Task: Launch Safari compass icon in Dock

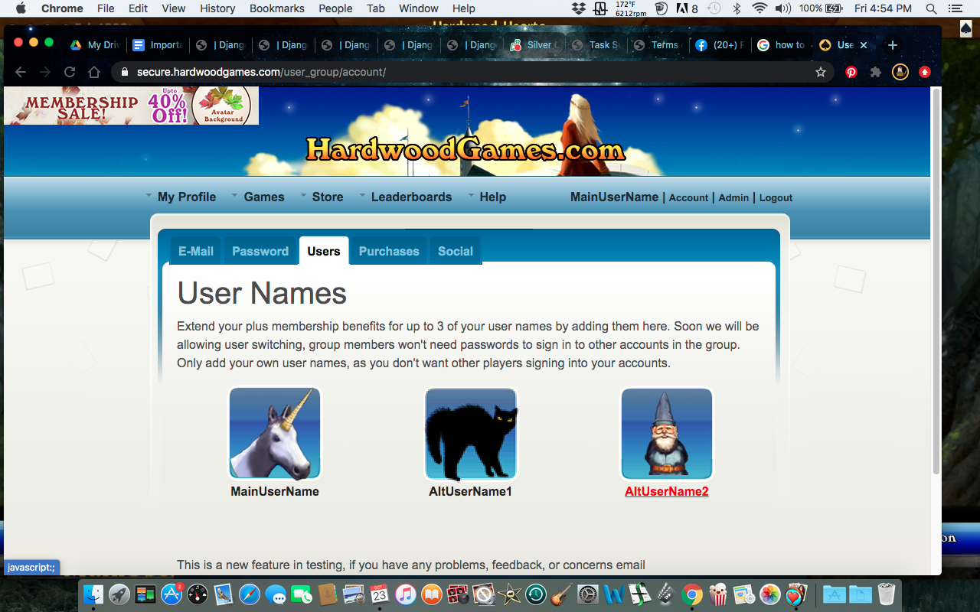Action: click(x=250, y=594)
